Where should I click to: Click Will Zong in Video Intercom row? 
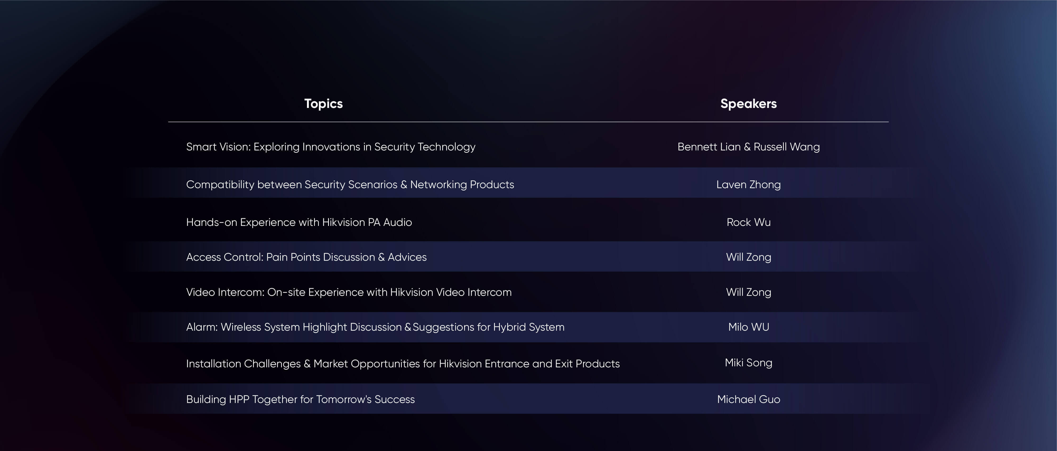point(748,292)
